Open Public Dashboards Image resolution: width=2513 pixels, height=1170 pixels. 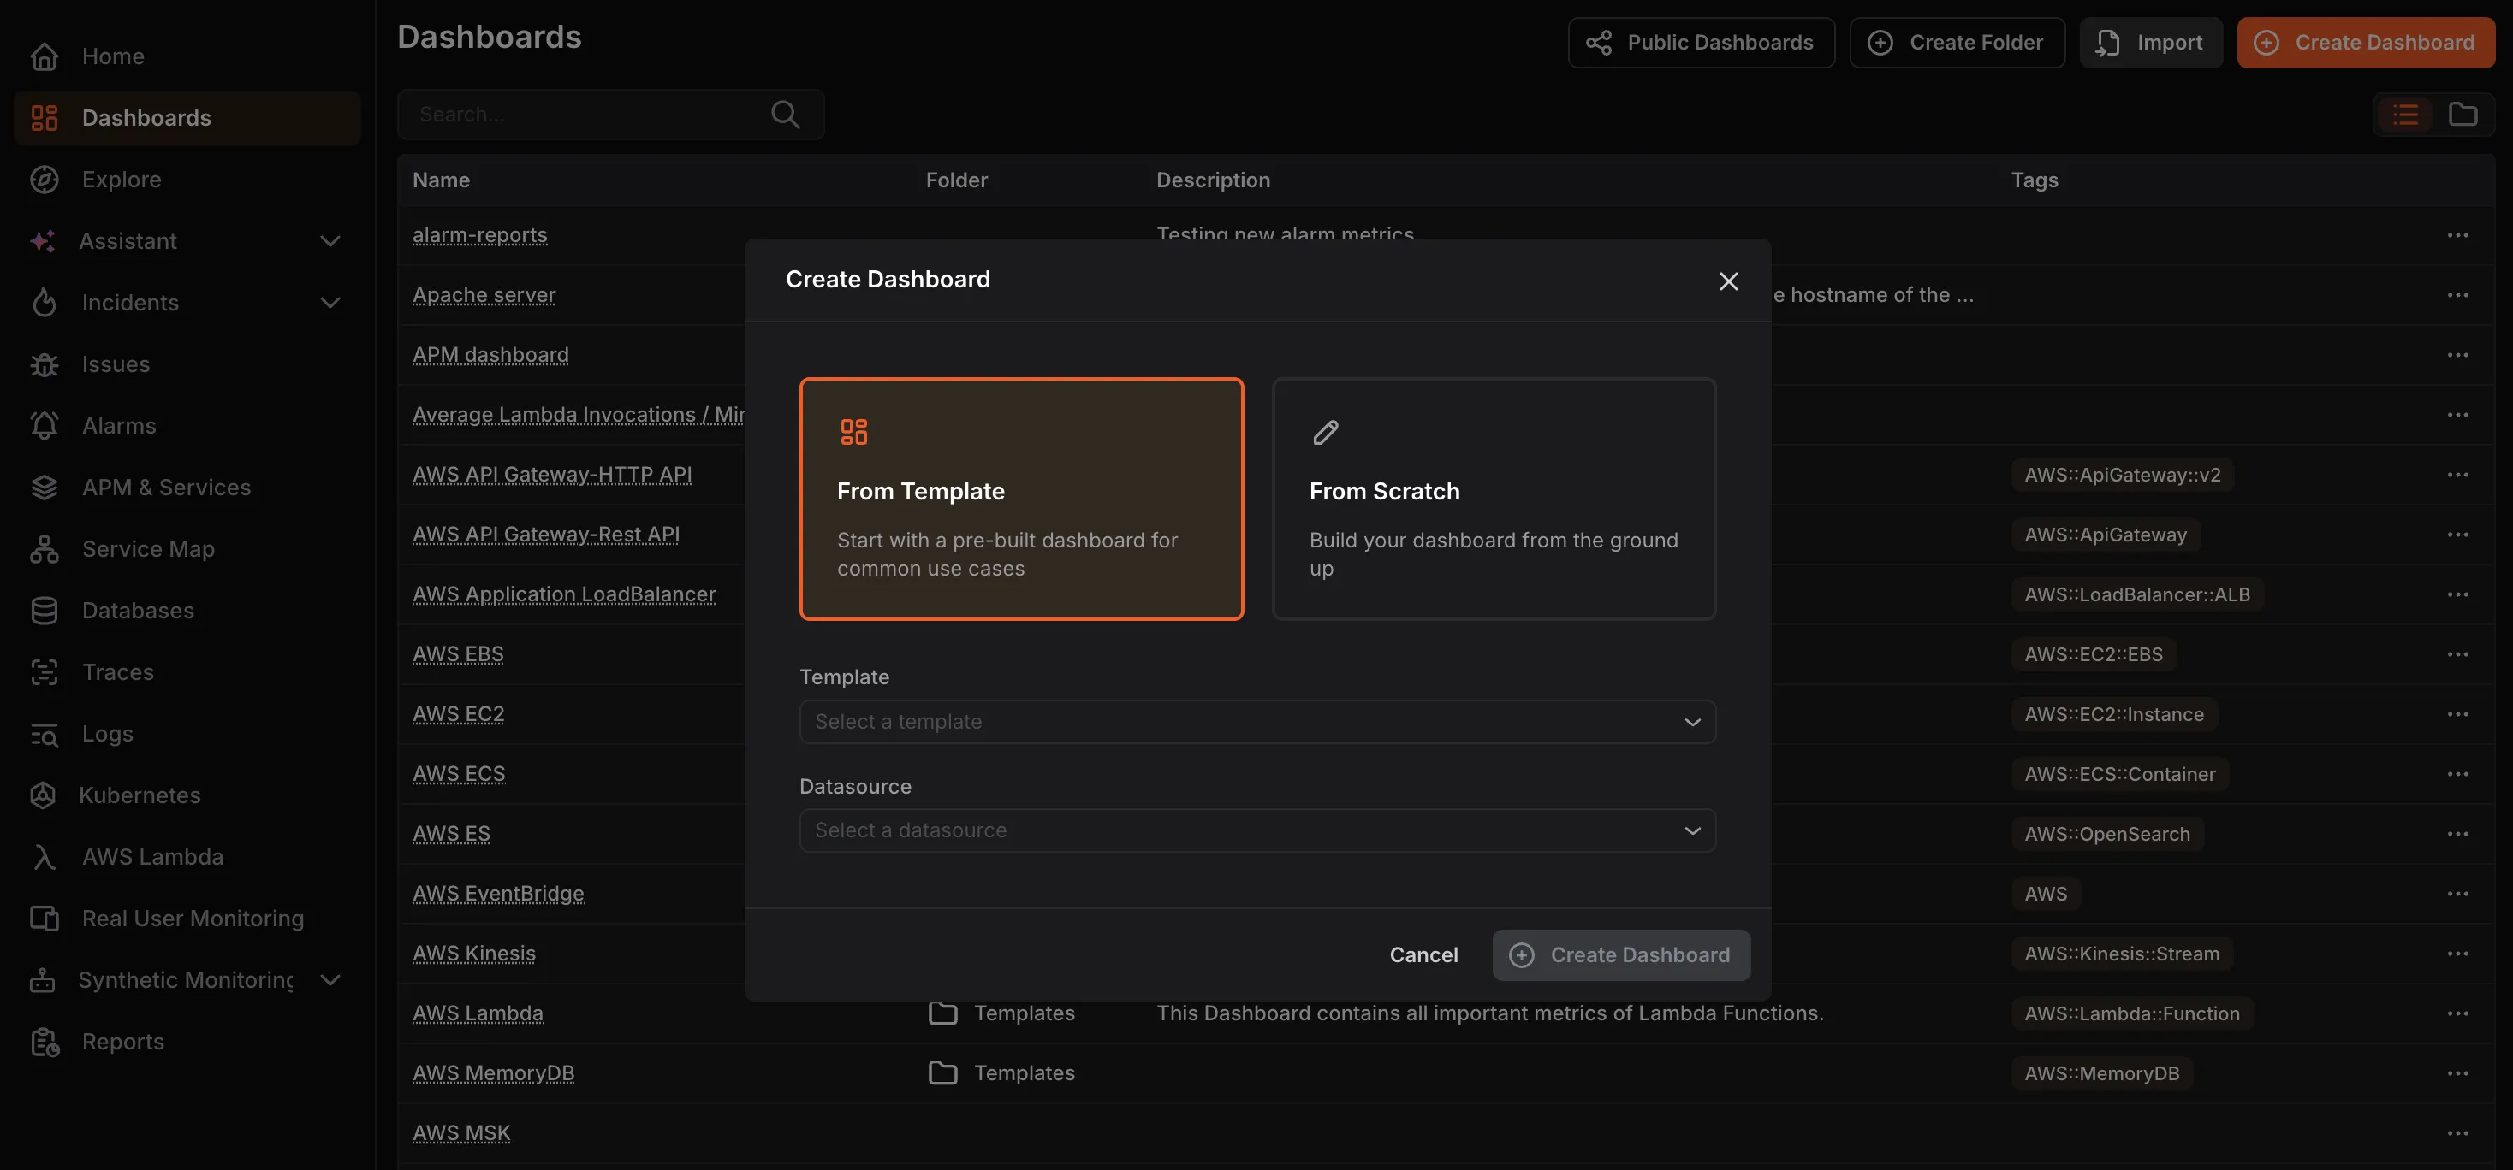[x=1701, y=42]
